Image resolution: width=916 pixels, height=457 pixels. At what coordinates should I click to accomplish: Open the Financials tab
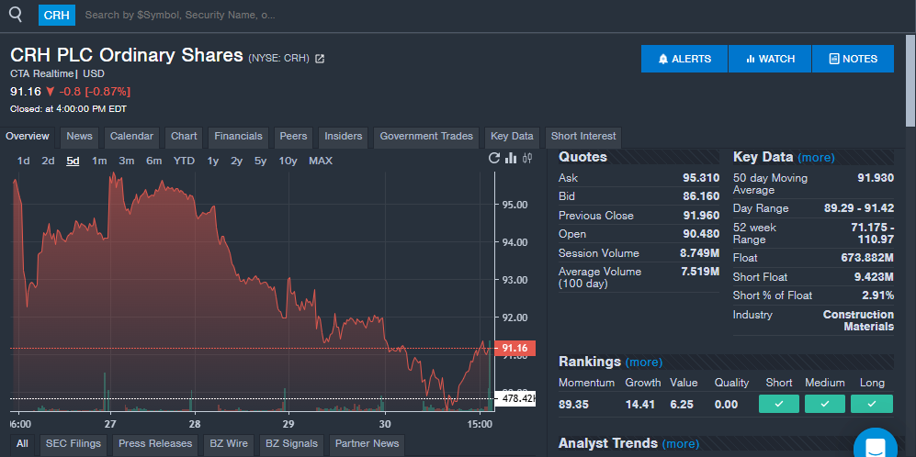click(238, 137)
